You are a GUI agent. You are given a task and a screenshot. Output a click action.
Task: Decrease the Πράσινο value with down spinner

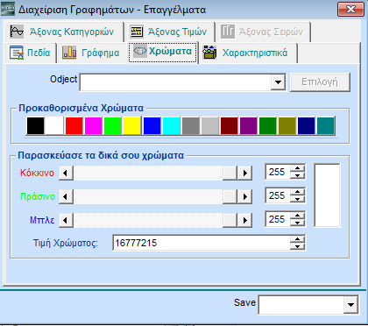[298, 199]
